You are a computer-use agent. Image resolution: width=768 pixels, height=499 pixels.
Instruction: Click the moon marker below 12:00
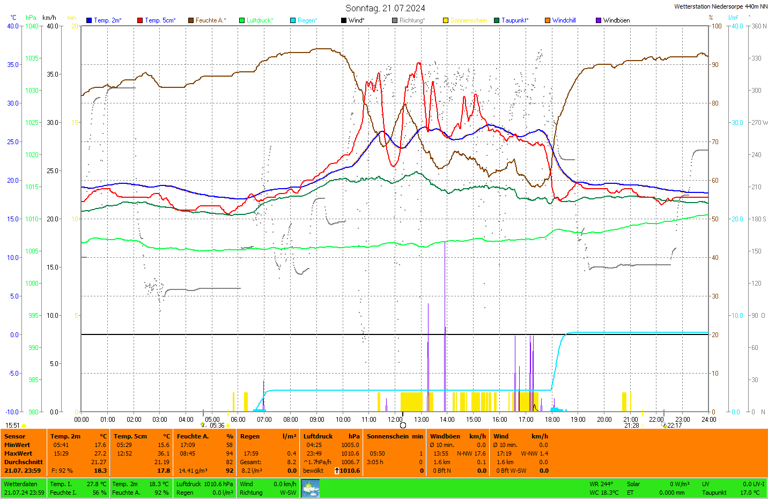pos(403,426)
